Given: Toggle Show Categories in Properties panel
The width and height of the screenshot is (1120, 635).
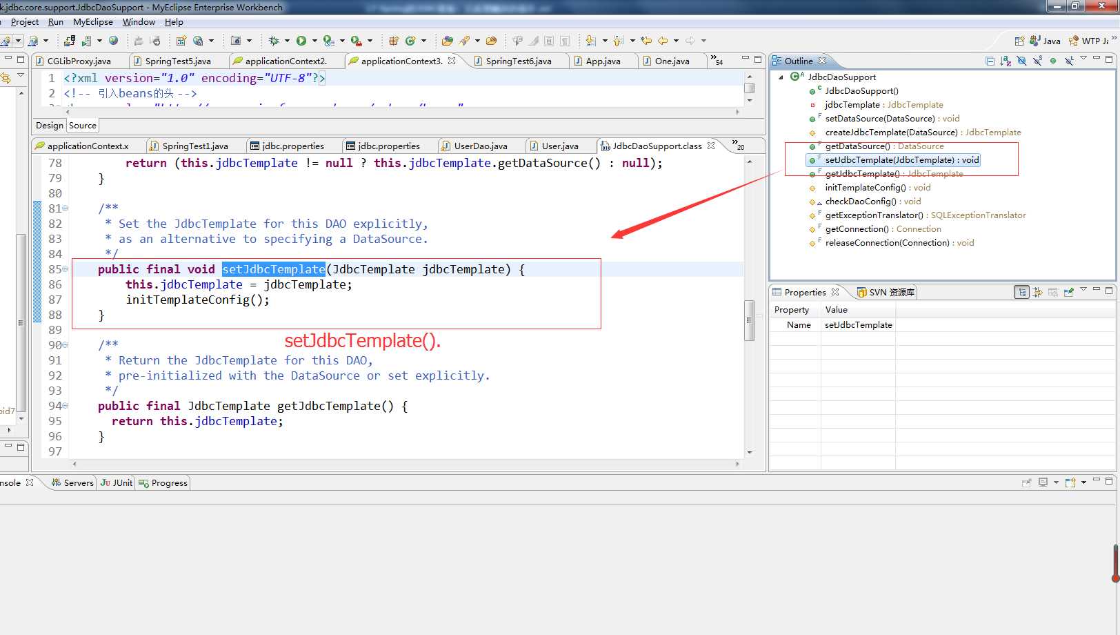Looking at the screenshot, I should pyautogui.click(x=1021, y=292).
